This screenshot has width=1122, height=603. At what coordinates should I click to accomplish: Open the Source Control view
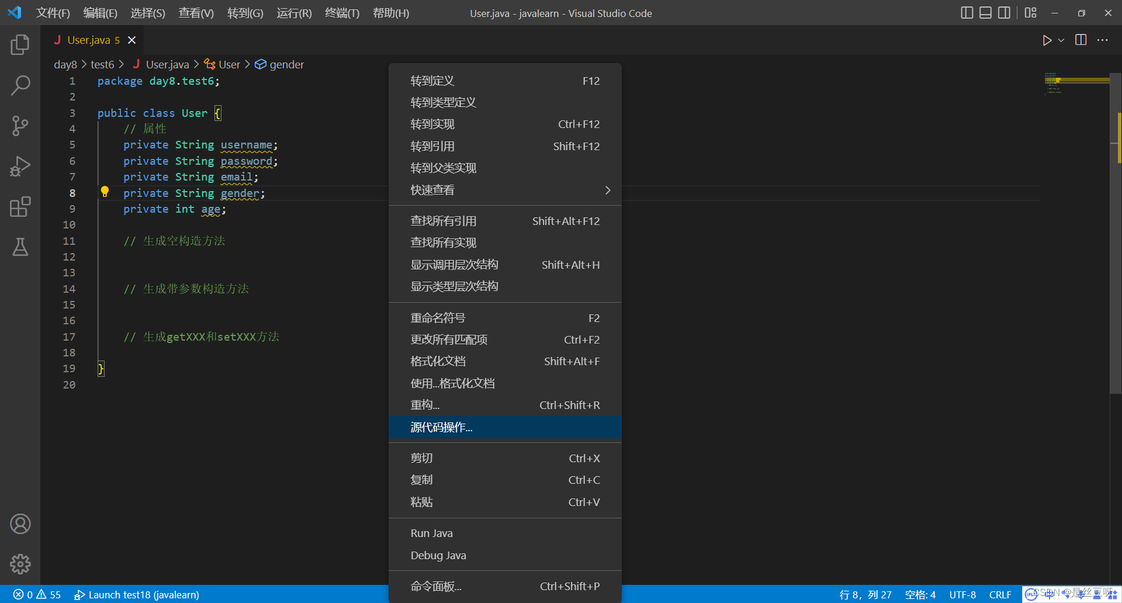point(20,126)
